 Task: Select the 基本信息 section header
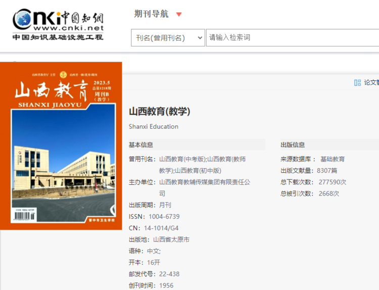(141, 145)
